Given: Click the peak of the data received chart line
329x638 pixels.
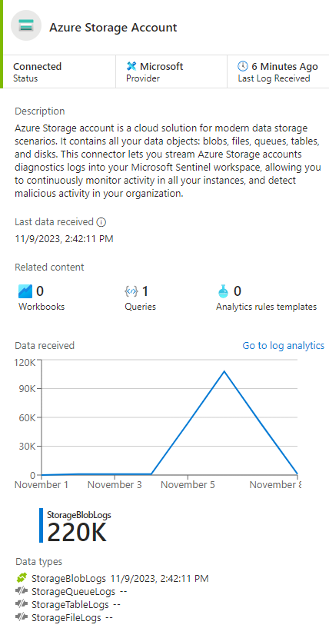Looking at the screenshot, I should 224,371.
